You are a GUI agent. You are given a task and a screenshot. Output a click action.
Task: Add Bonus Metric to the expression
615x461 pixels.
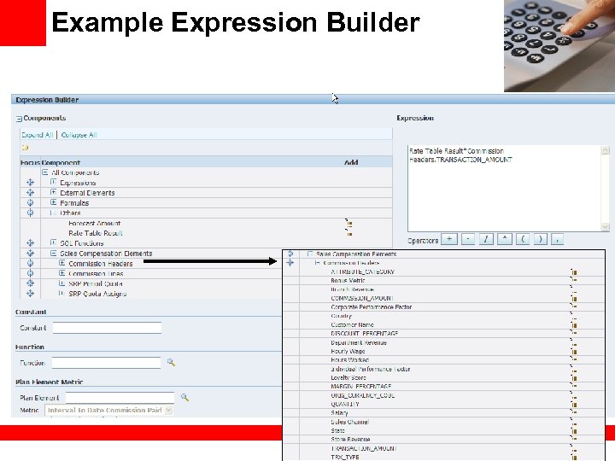(x=574, y=280)
